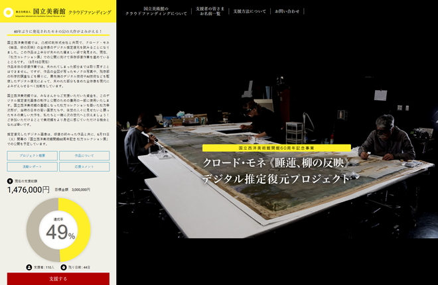Click the 49% achievement rate figure
Screen dimensions: 438x285
coord(60,232)
